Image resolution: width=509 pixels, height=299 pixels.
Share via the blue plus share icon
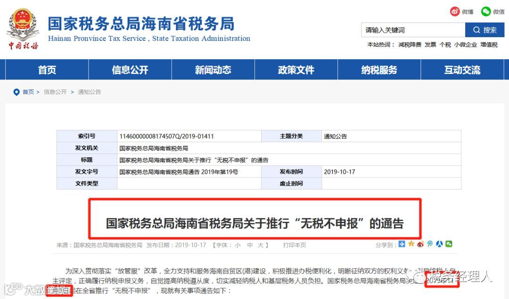click(402, 244)
